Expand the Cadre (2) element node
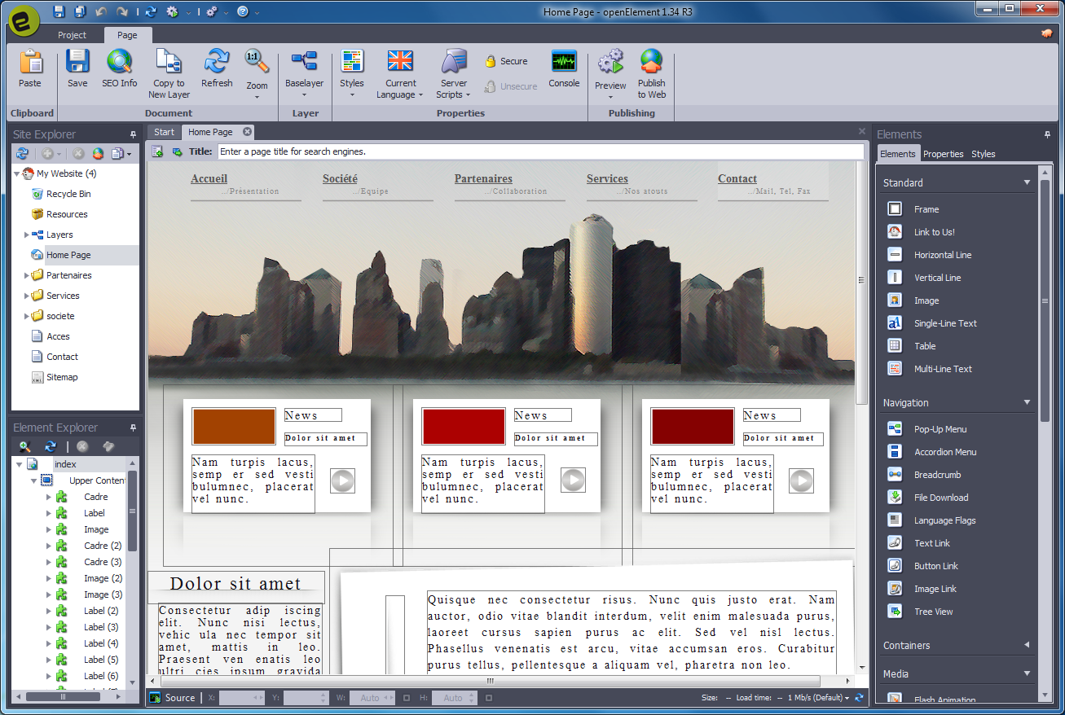The width and height of the screenshot is (1065, 715). coord(48,546)
